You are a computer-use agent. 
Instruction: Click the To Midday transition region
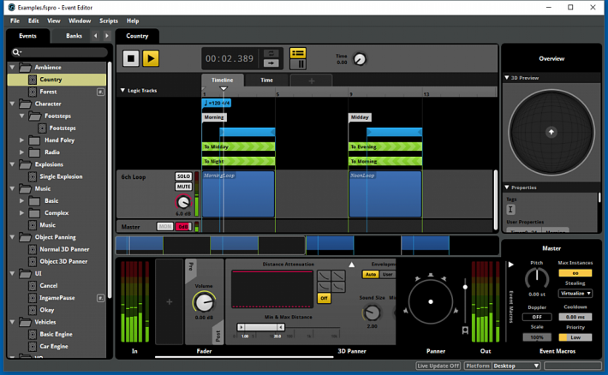[x=238, y=146]
